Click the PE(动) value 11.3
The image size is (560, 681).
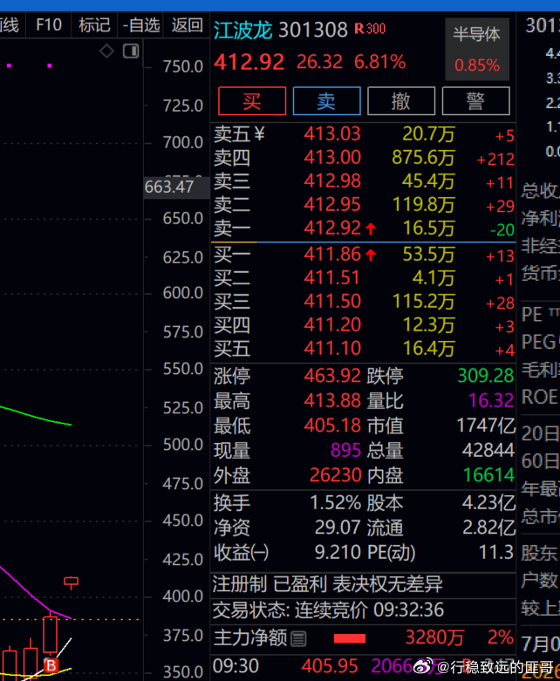coord(496,553)
